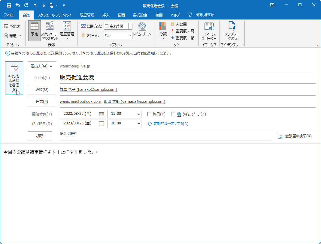Open the 16:00 end time dropdown
Image resolution: width=321 pixels, height=244 pixels.
click(139, 124)
